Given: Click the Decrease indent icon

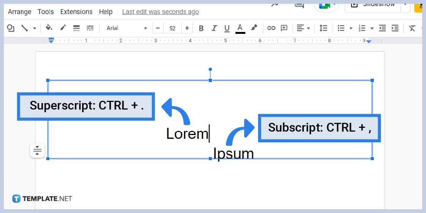Looking at the screenshot, I should (383, 28).
